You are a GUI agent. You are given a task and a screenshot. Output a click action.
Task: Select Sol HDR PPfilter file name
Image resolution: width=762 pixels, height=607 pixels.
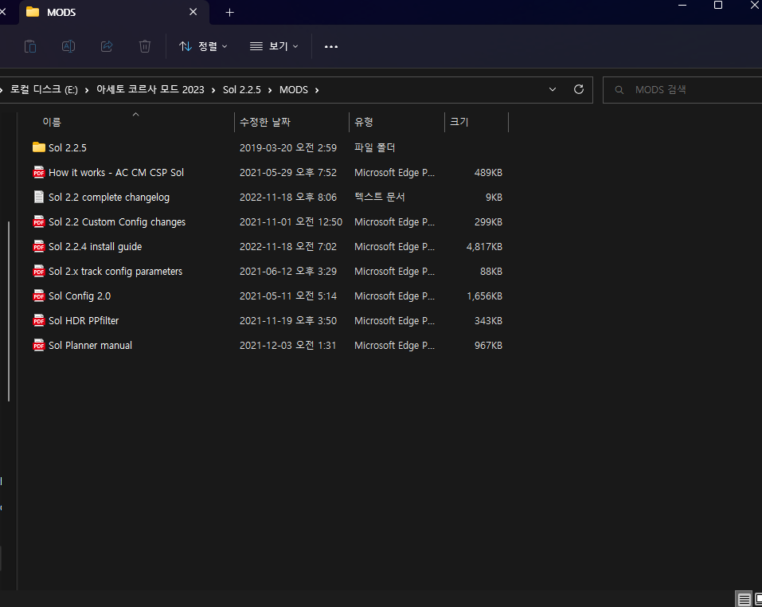coord(84,321)
